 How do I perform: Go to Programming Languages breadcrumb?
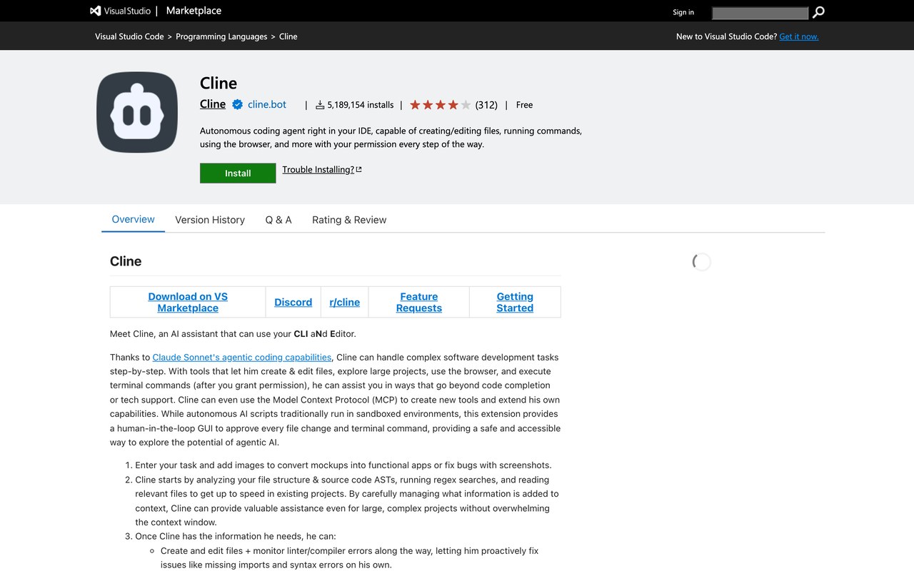(x=221, y=36)
